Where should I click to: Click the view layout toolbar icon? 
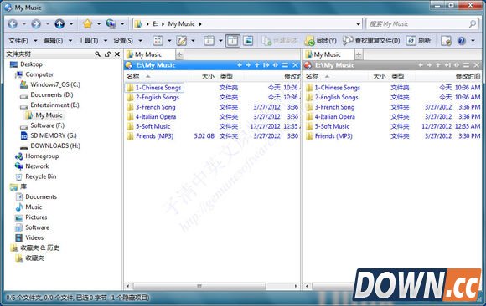tap(209, 40)
